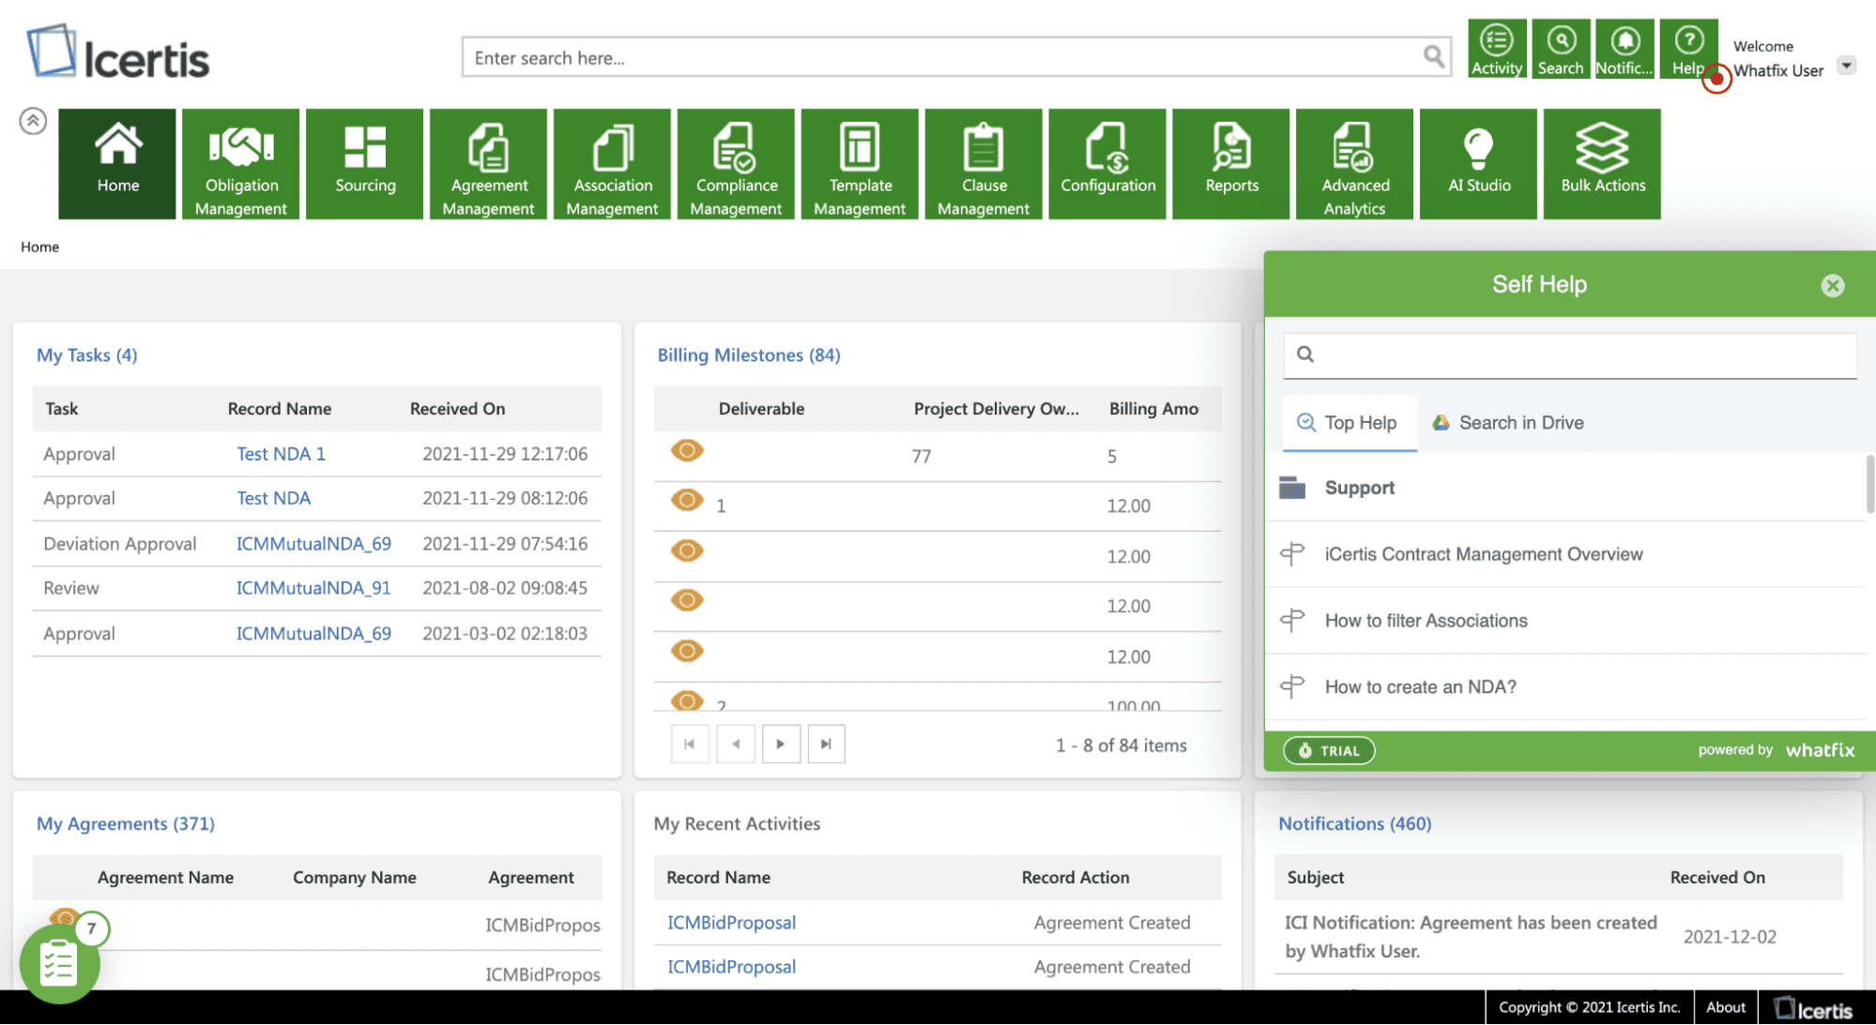
Task: Click eye icon in Billing row with 77
Action: [x=687, y=451]
